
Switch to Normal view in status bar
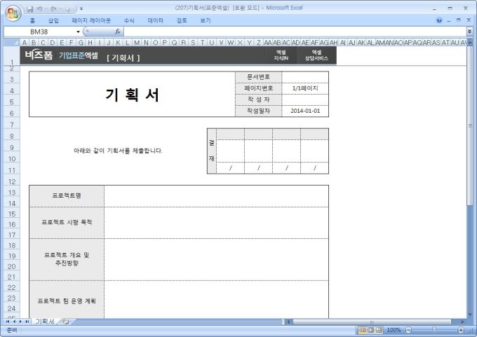[x=362, y=330]
